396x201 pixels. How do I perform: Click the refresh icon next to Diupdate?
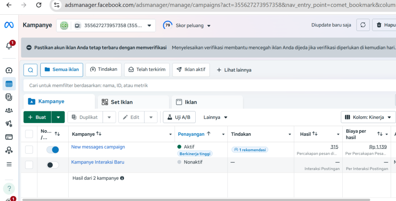pos(363,25)
